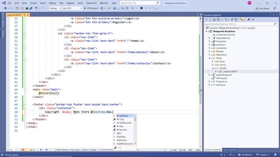Click the Refresh browser icon in toolbar
Image resolution: width=280 pixels, height=157 pixels.
click(102, 8)
